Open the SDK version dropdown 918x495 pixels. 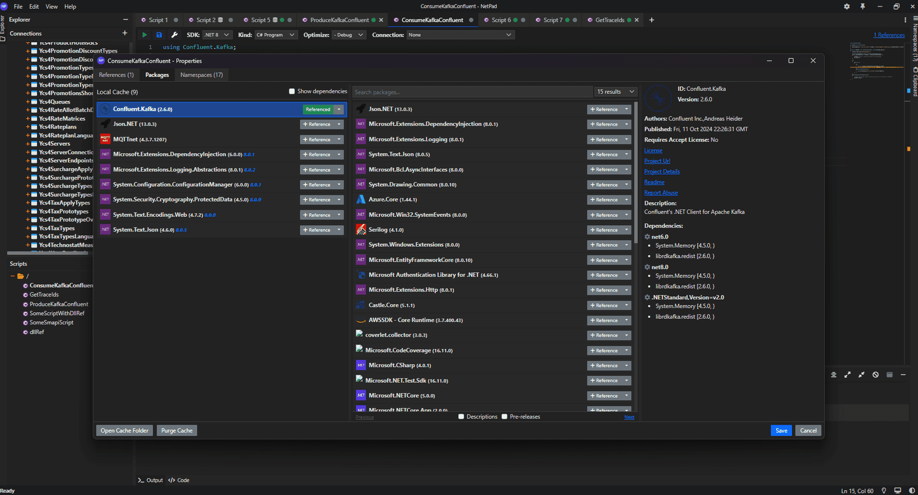click(217, 35)
